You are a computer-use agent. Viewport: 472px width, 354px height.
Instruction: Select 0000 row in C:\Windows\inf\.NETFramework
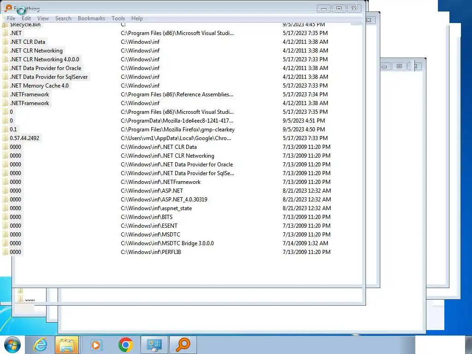click(x=15, y=182)
